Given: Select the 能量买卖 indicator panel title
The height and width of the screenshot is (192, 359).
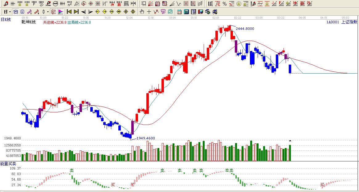Looking at the screenshot, I should (8, 164).
